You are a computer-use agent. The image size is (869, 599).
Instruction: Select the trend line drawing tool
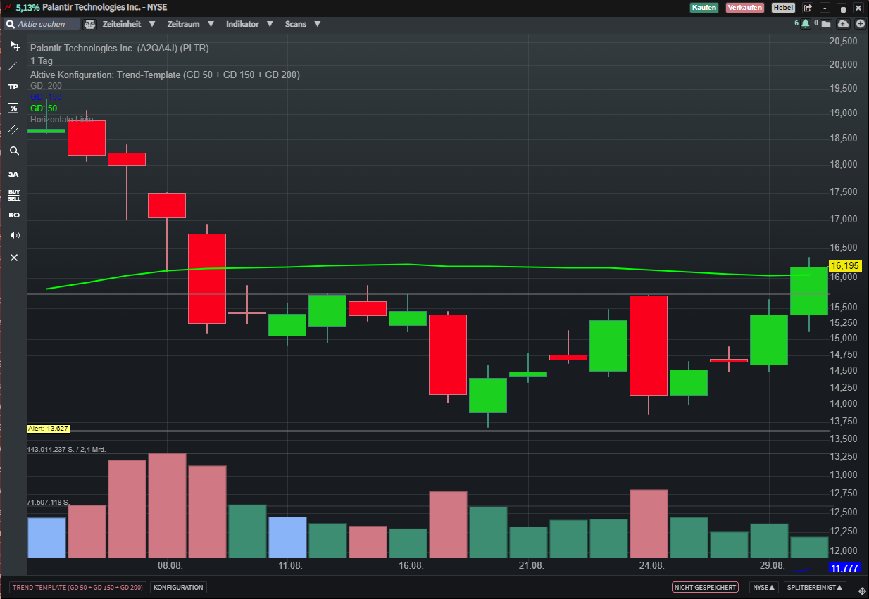coord(13,66)
